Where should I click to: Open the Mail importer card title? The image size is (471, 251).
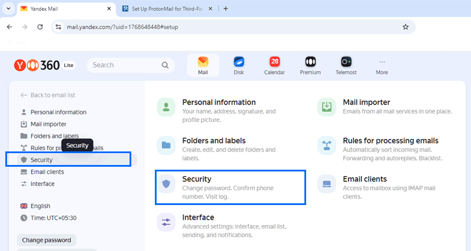[366, 102]
